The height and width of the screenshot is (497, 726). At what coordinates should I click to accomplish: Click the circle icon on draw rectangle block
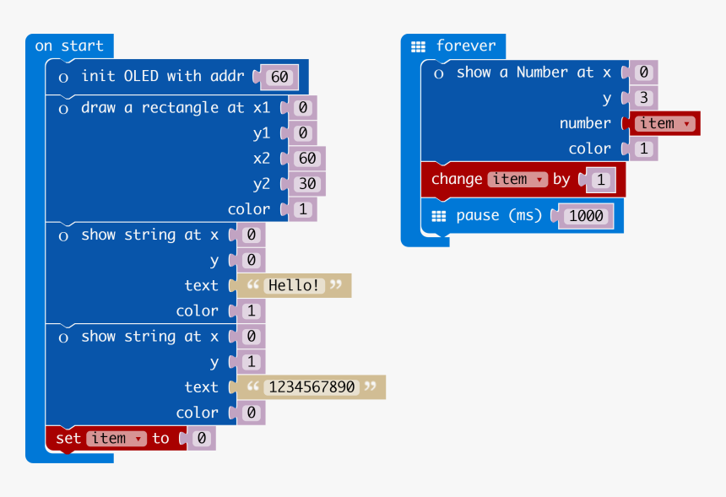[x=63, y=109]
